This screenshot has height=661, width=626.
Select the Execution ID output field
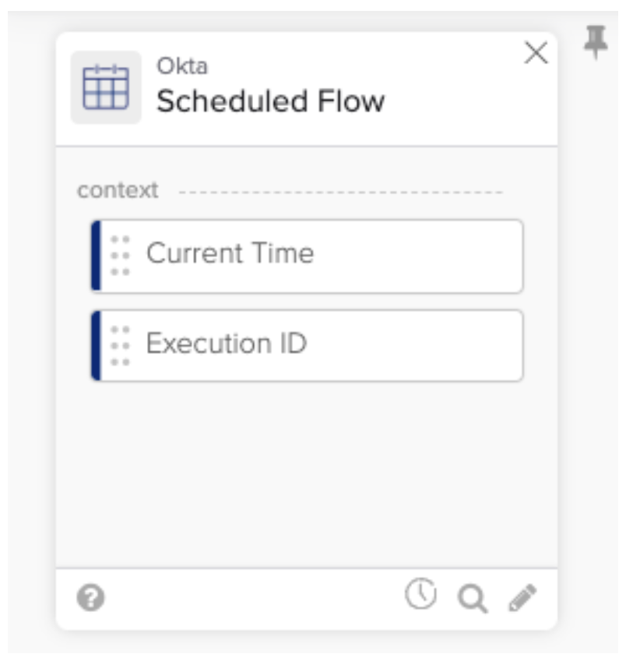point(311,345)
